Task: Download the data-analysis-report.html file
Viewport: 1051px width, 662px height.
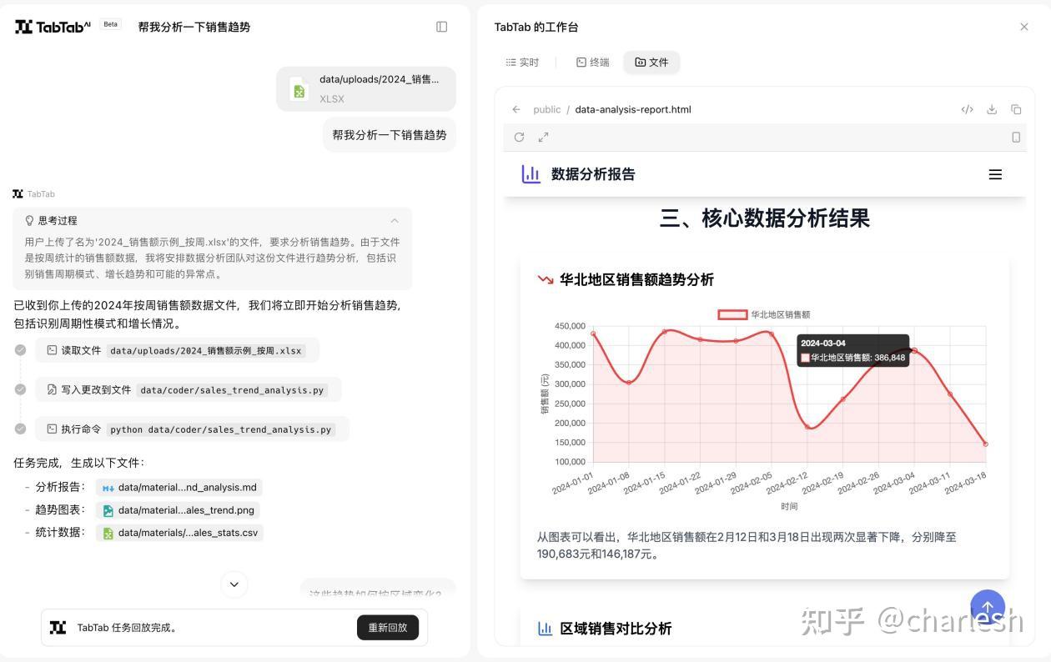Action: 992,109
